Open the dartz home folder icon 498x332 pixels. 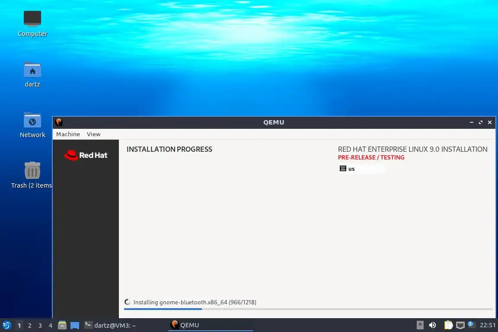pyautogui.click(x=32, y=75)
